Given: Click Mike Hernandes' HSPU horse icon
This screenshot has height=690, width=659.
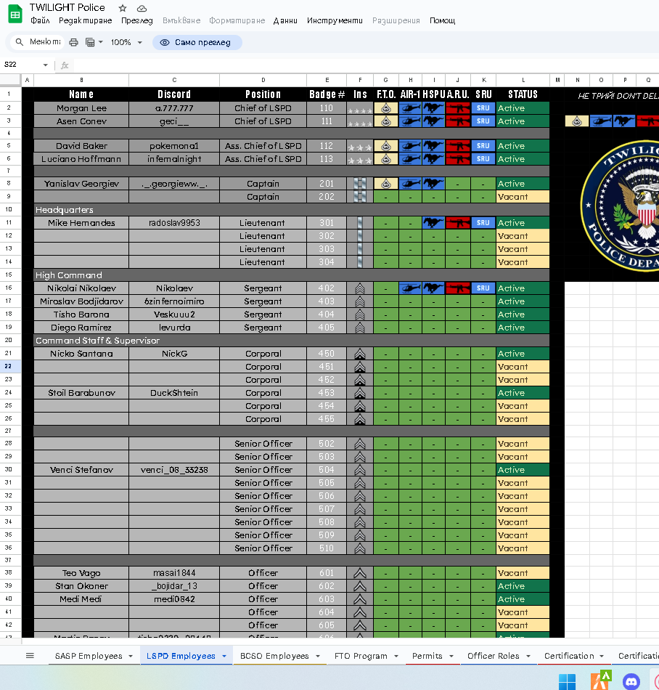Looking at the screenshot, I should pyautogui.click(x=433, y=223).
